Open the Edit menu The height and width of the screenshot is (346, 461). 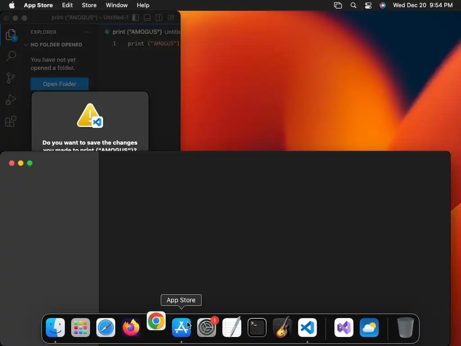pos(68,5)
